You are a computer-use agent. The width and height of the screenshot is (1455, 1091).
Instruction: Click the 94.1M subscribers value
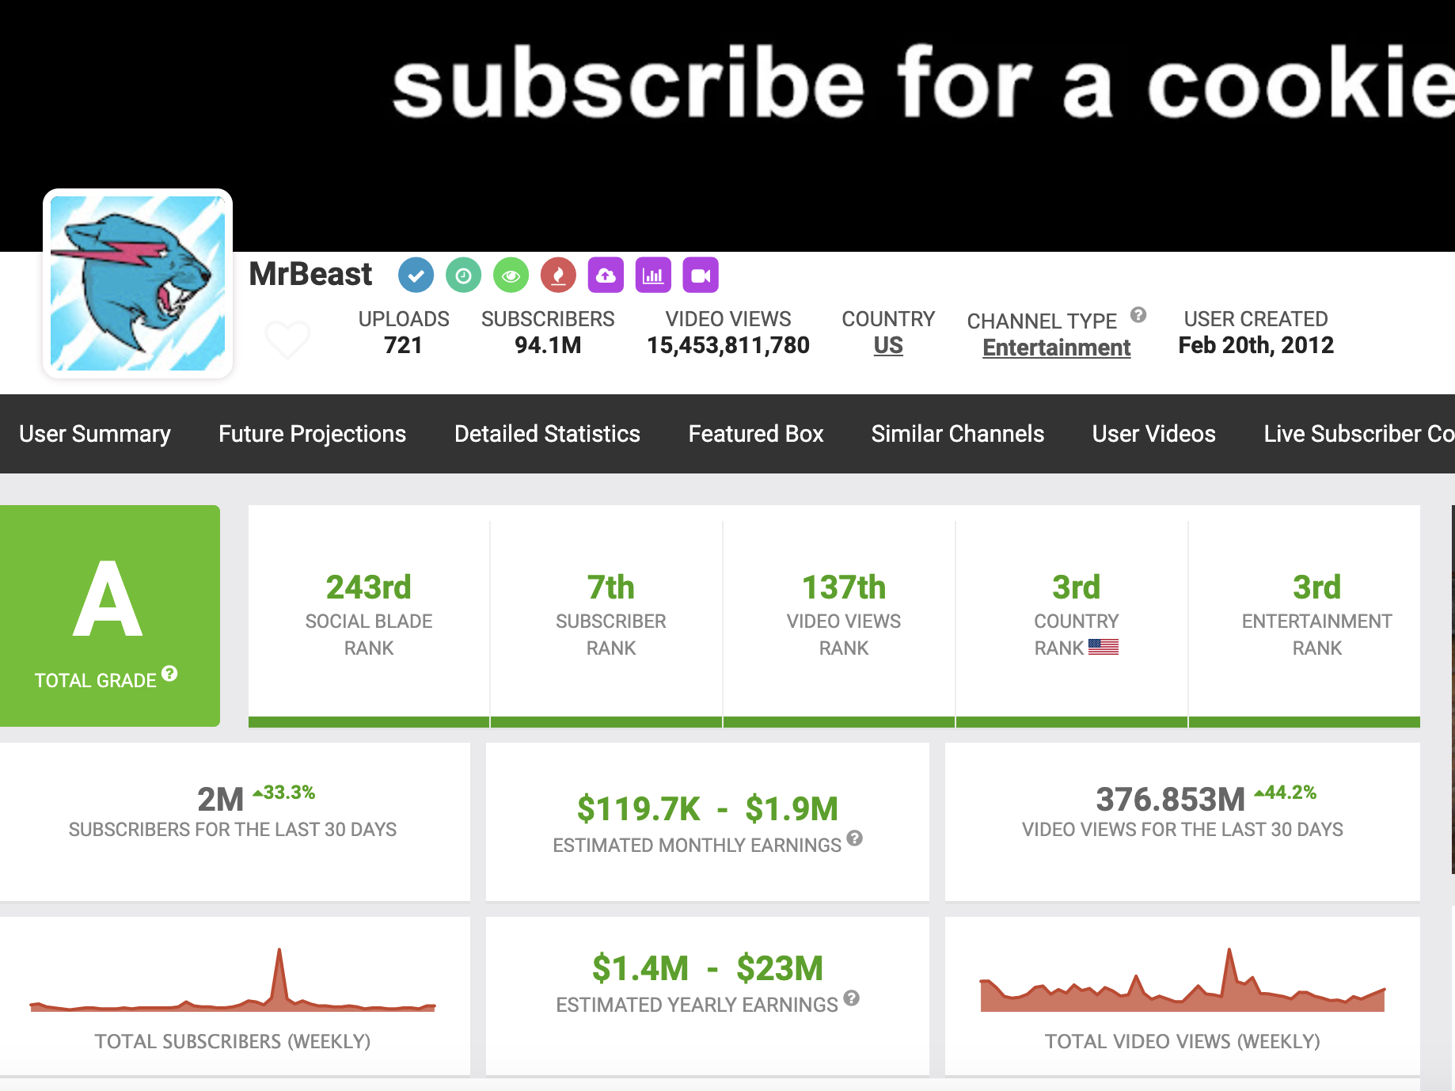tap(548, 345)
